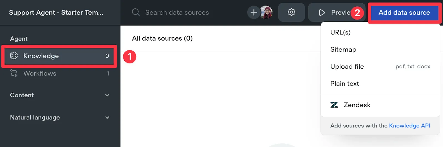Click the Support Agent project title
Screen dimensions: 443x147
point(56,12)
